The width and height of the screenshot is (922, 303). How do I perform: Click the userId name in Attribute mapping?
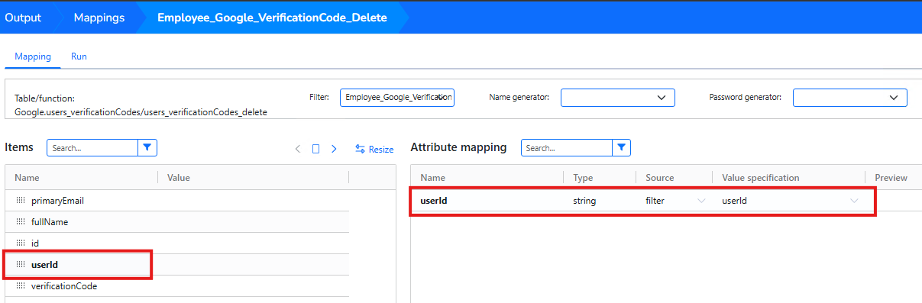(x=434, y=201)
